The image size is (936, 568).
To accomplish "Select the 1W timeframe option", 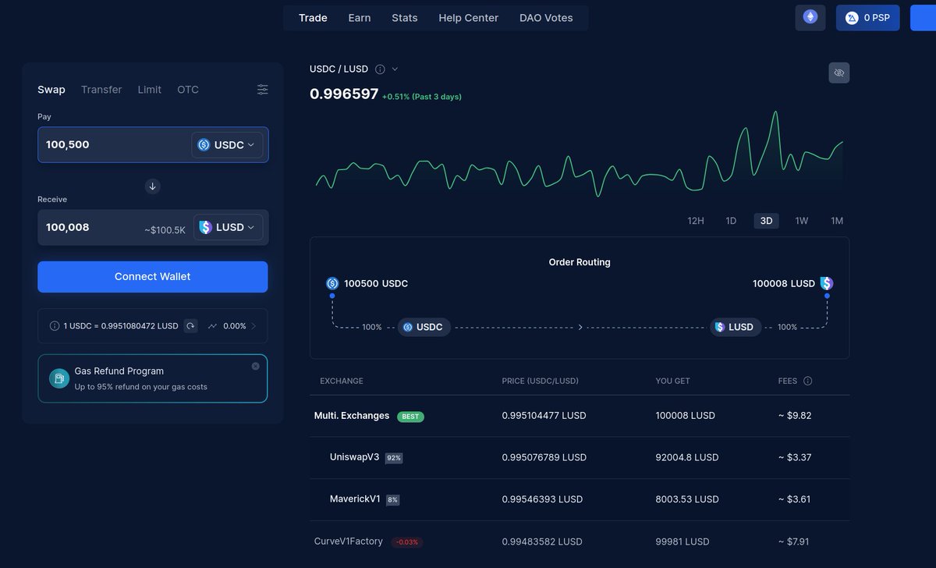I will point(801,220).
